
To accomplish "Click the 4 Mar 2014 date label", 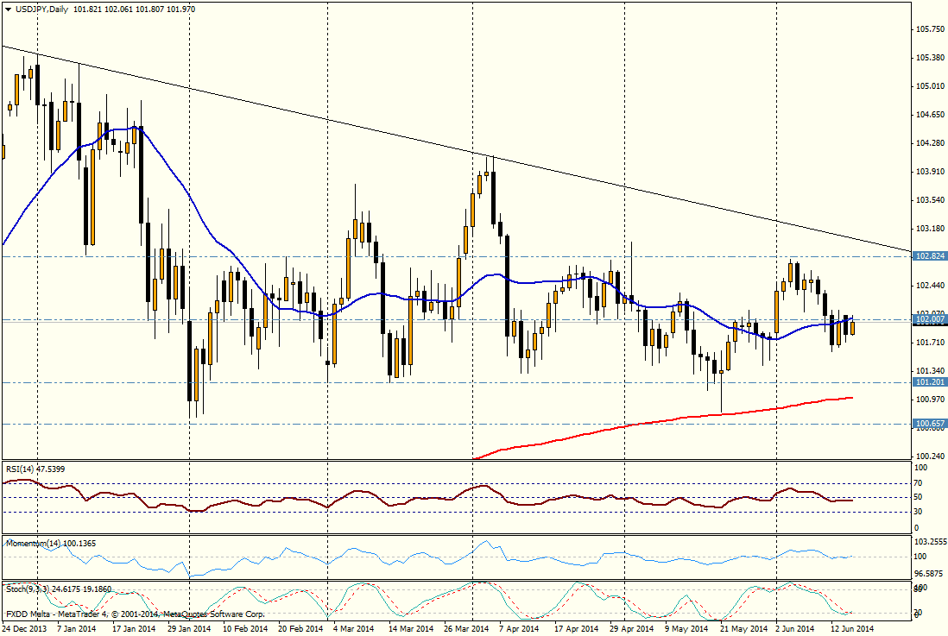I will [354, 629].
